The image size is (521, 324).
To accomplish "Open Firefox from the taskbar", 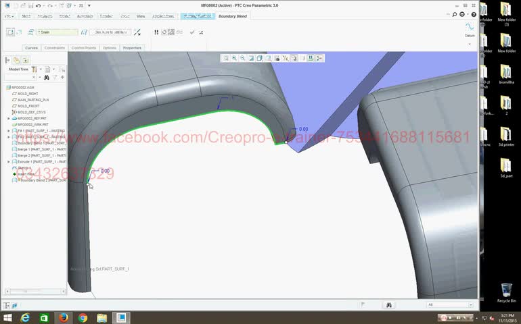I will point(63,318).
